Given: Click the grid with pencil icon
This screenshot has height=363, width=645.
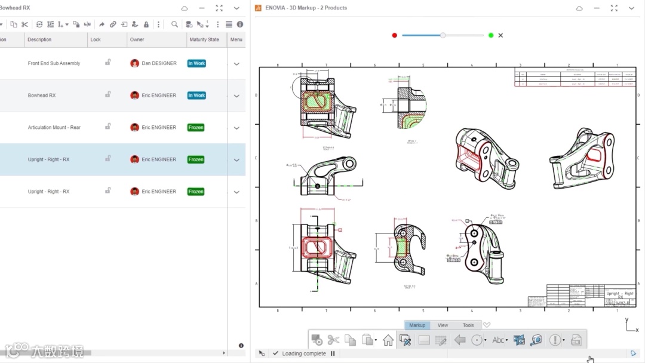Looking at the screenshot, I should 441,340.
